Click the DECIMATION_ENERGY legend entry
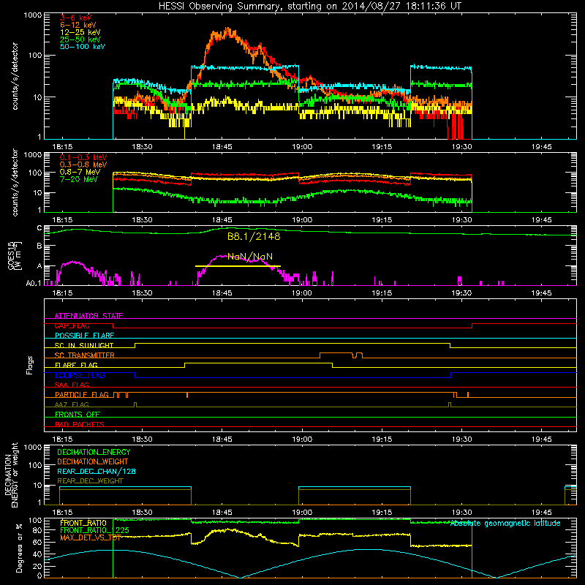 [94, 452]
